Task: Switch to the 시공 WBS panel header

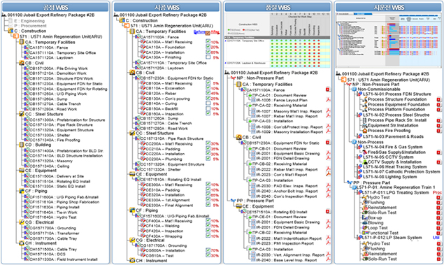Action: click(166, 7)
